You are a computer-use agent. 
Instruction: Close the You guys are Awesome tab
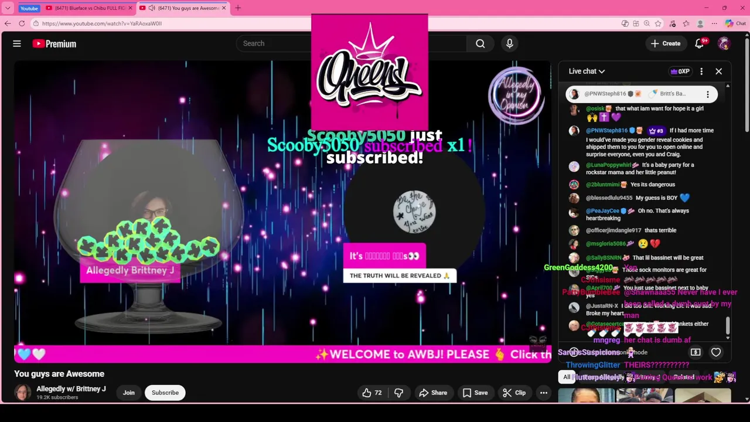pyautogui.click(x=224, y=8)
